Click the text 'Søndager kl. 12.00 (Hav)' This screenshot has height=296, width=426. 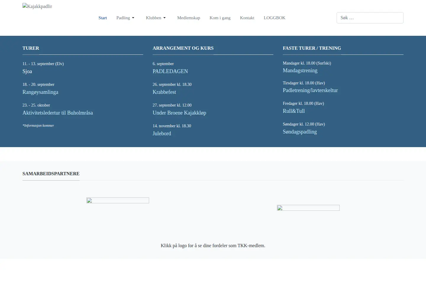[x=304, y=124]
